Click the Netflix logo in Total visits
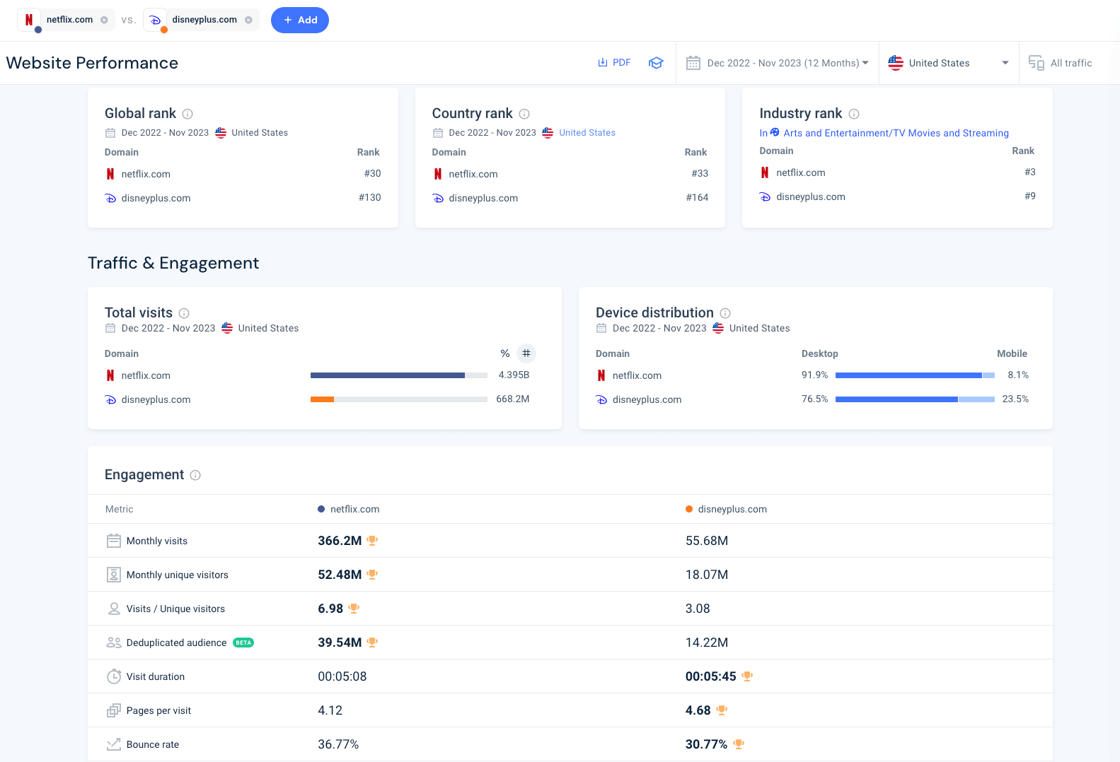The width and height of the screenshot is (1120, 762). pyautogui.click(x=110, y=375)
